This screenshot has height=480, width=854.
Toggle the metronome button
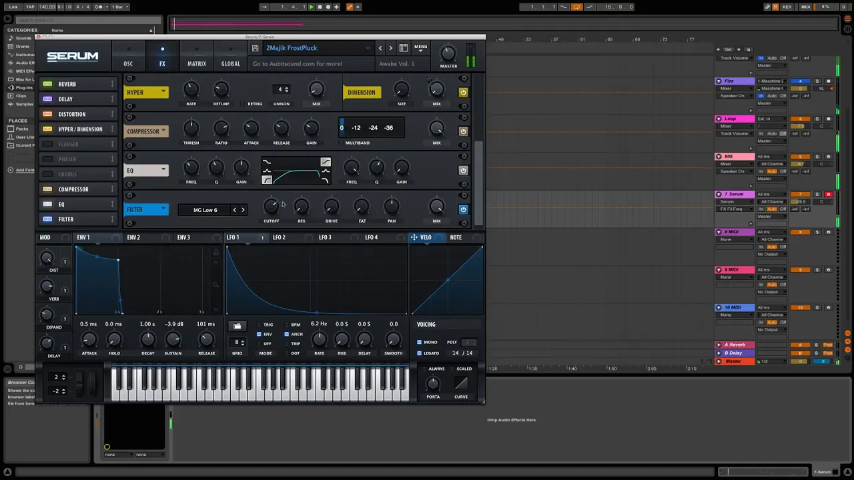[99, 7]
